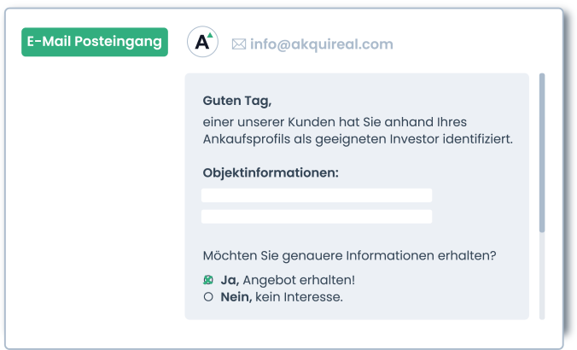The image size is (577, 350).
Task: Click the Akquireal 'A' logo avatar
Action: click(x=202, y=42)
